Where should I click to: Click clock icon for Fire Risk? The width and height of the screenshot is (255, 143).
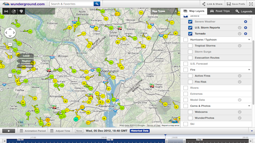(239, 82)
